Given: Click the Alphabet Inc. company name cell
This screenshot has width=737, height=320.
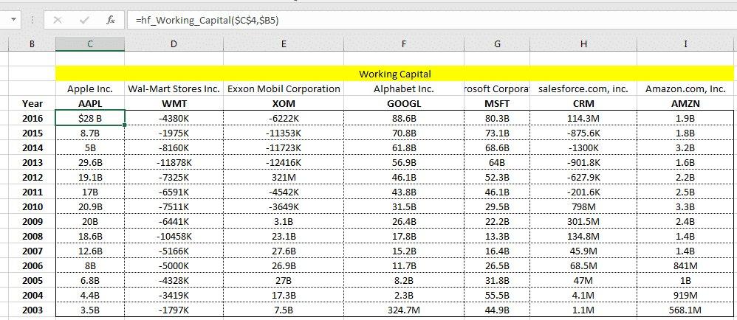Looking at the screenshot, I should (x=404, y=88).
